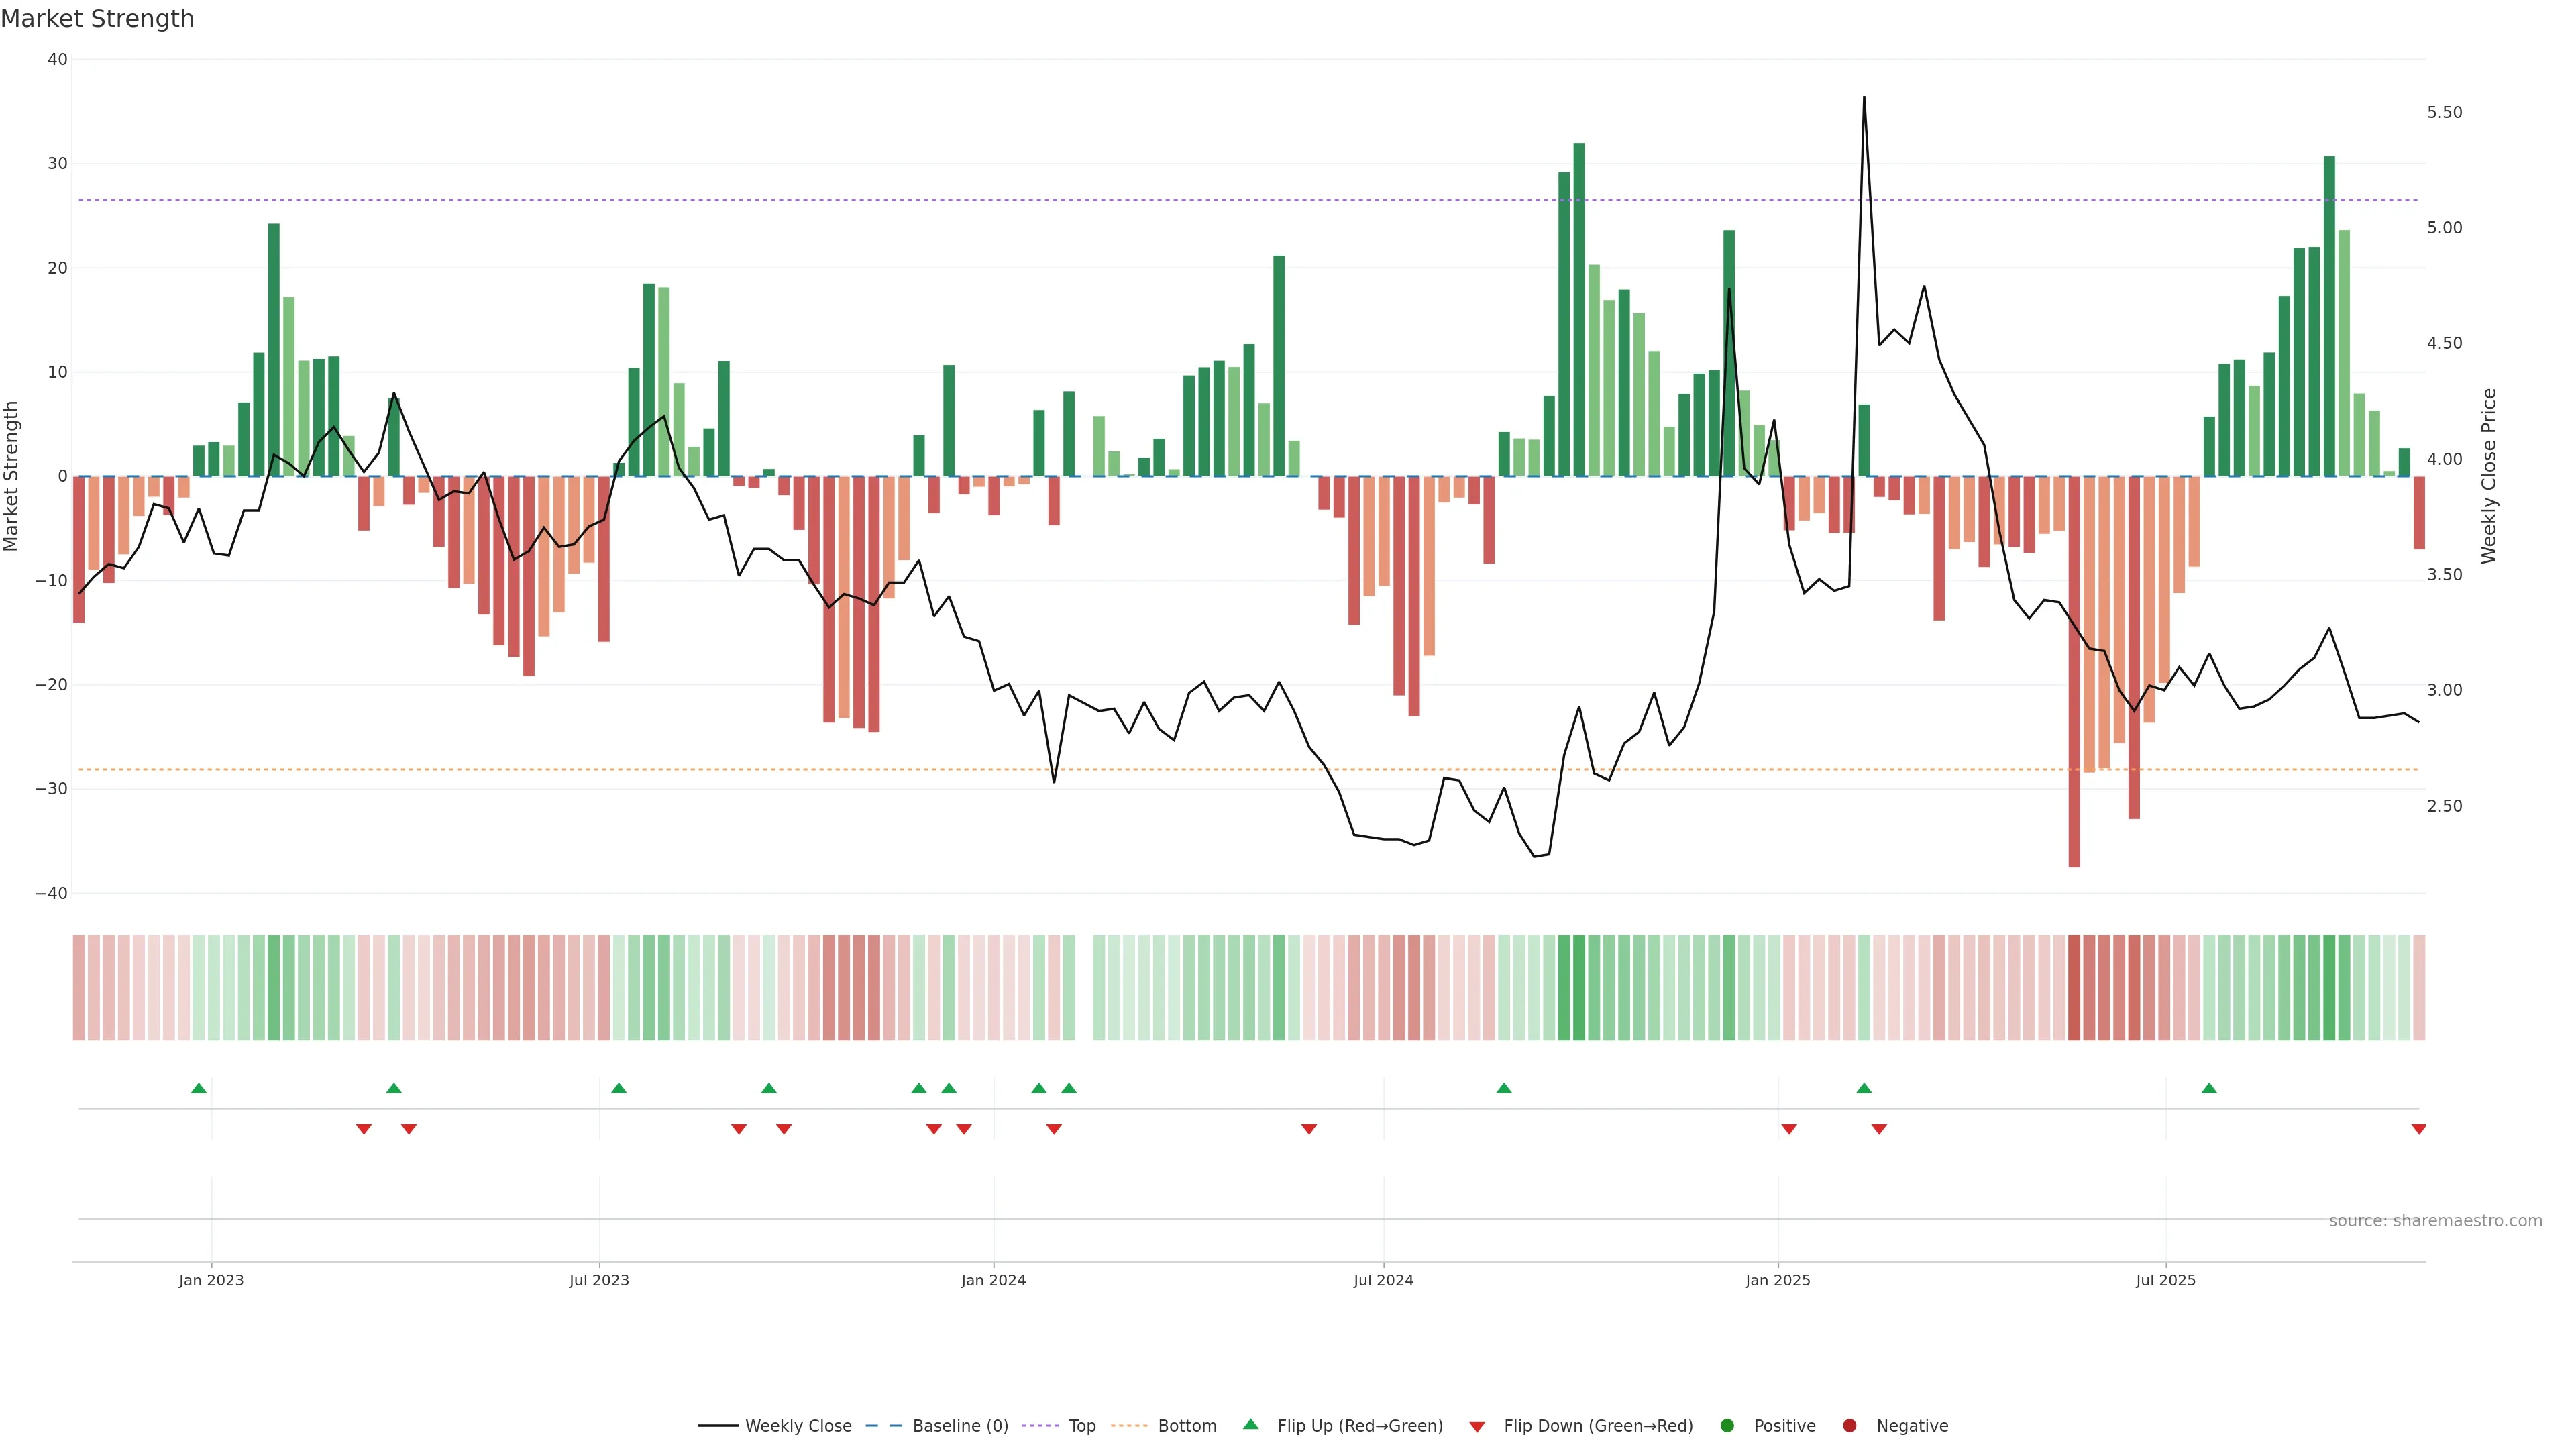The image size is (2576, 1449).
Task: Click the dark red Negative legend circle
Action: point(1849,1426)
